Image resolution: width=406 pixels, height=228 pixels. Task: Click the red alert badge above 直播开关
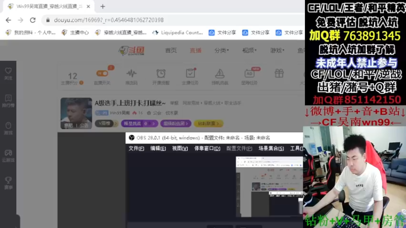pyautogui.click(x=111, y=68)
